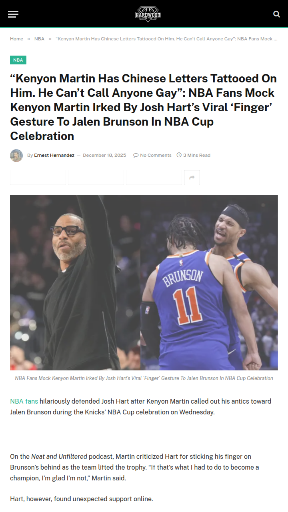This screenshot has width=288, height=512.
Task: Open the hamburger navigation menu
Action: (13, 14)
